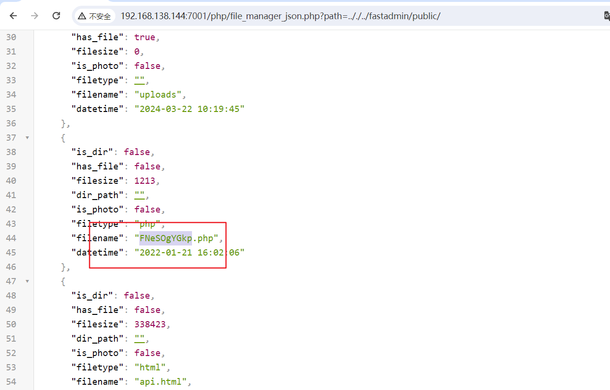The width and height of the screenshot is (610, 390).
Task: Click the has_file true value on line 30
Action: [145, 37]
